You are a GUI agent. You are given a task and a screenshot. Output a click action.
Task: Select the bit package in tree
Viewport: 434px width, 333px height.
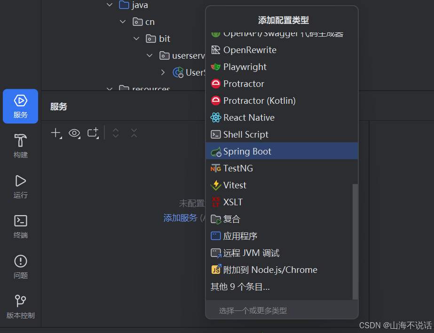[158, 39]
